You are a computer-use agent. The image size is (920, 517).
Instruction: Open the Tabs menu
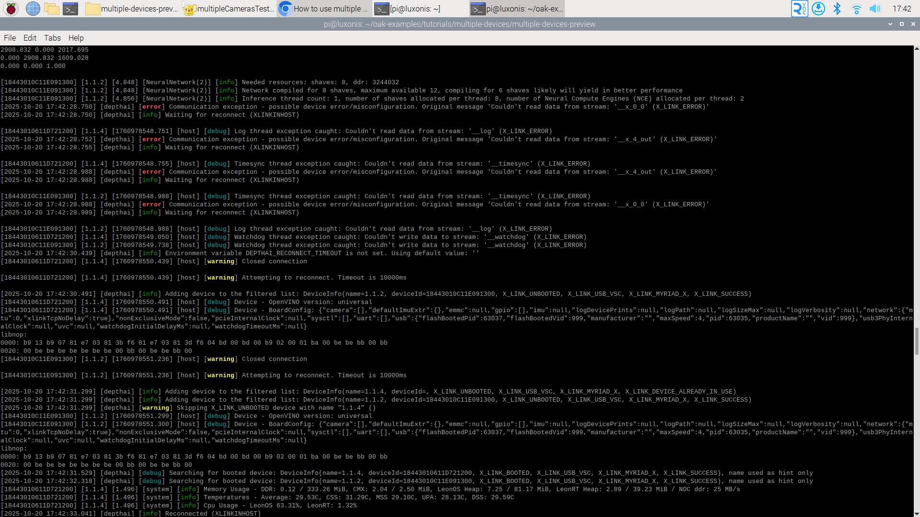[x=52, y=38]
